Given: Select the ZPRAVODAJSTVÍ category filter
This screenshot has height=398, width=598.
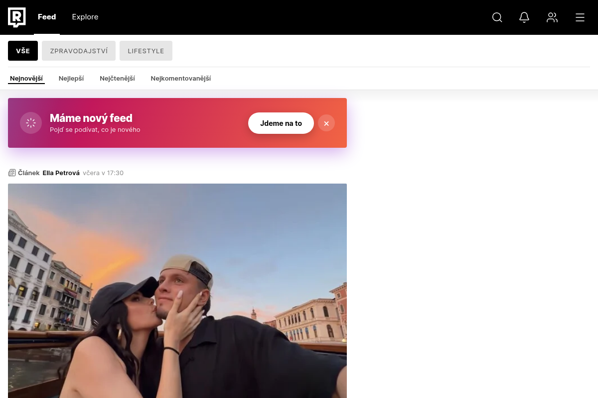Looking at the screenshot, I should (79, 51).
